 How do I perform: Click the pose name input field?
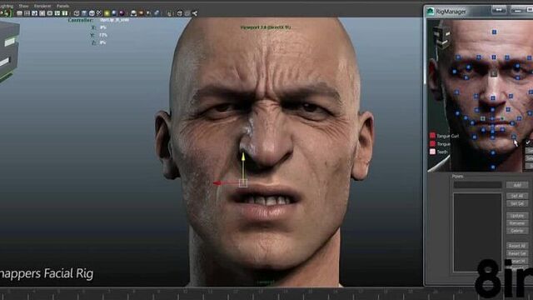coord(477,185)
